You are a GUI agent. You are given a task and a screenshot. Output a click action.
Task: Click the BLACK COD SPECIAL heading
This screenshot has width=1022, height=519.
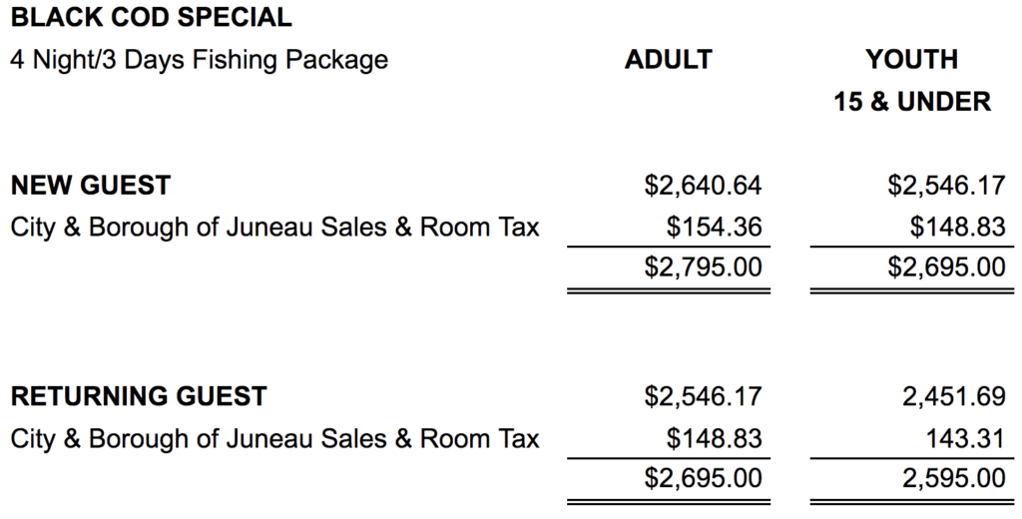[x=152, y=18]
